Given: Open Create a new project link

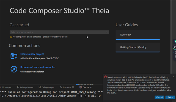Looking at the screenshot, I should [x=32, y=54].
